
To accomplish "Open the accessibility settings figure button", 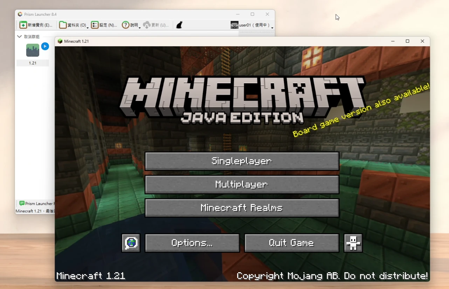I will 353,243.
